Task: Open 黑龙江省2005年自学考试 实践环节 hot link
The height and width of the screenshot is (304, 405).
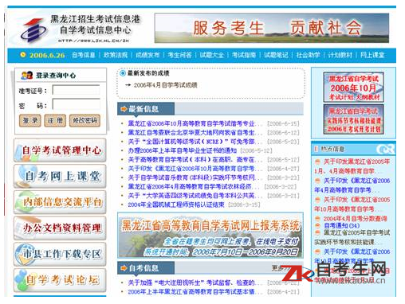Action: pos(352,238)
